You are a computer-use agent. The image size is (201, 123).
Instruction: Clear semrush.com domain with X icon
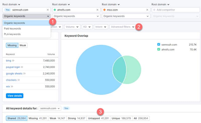pyautogui.click(x=48, y=10)
